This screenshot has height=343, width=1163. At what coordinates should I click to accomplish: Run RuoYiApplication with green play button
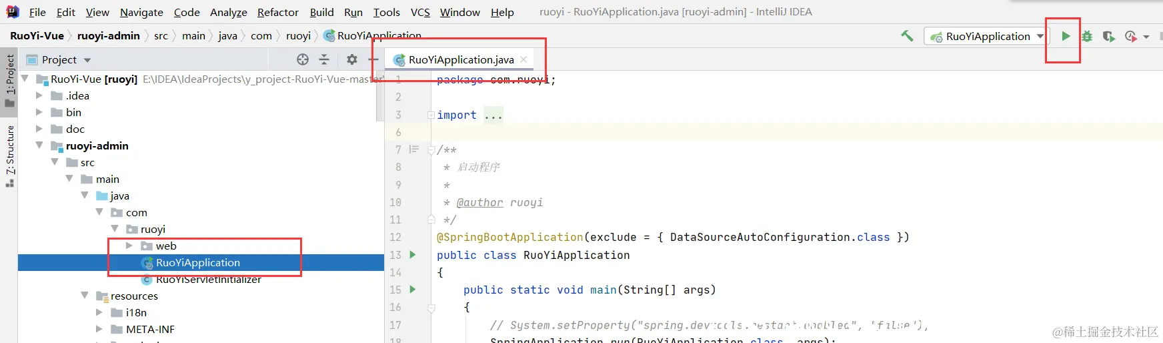(x=1066, y=36)
